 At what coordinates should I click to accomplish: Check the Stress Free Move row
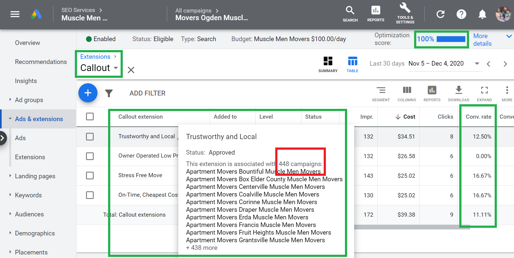90,176
